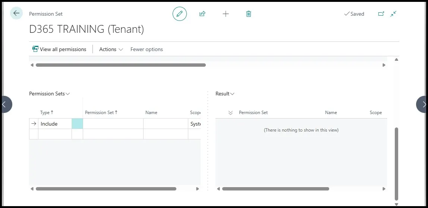Click Permission Sets grid scrollbar left arrow

click(x=32, y=189)
